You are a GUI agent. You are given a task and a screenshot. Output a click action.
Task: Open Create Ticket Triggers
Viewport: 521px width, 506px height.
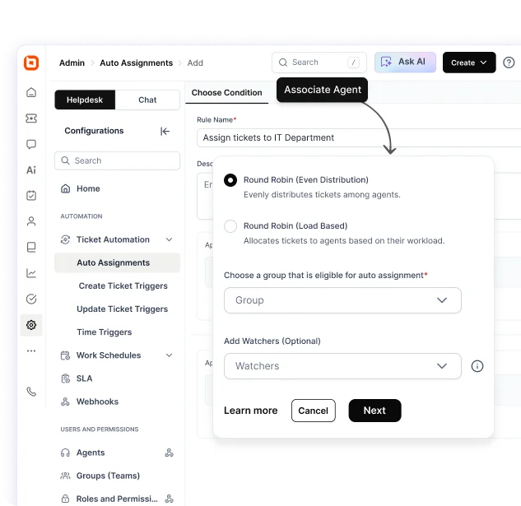[123, 285]
